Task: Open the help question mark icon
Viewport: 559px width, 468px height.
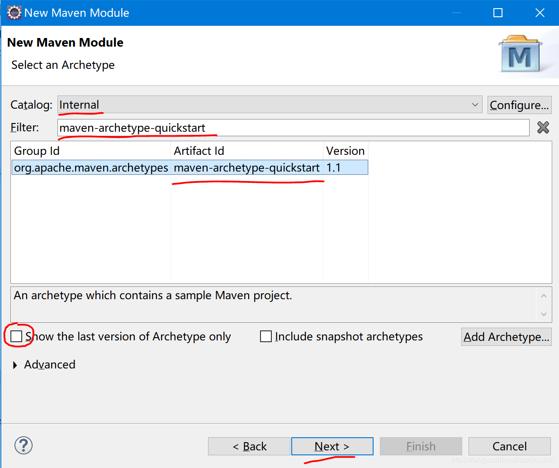Action: pos(24,445)
